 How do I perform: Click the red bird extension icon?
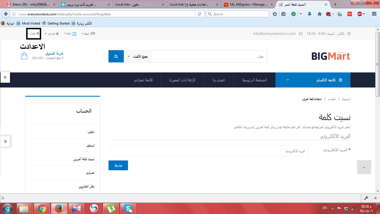point(329,14)
